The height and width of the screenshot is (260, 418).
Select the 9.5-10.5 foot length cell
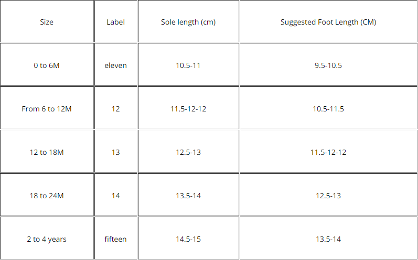click(x=328, y=65)
